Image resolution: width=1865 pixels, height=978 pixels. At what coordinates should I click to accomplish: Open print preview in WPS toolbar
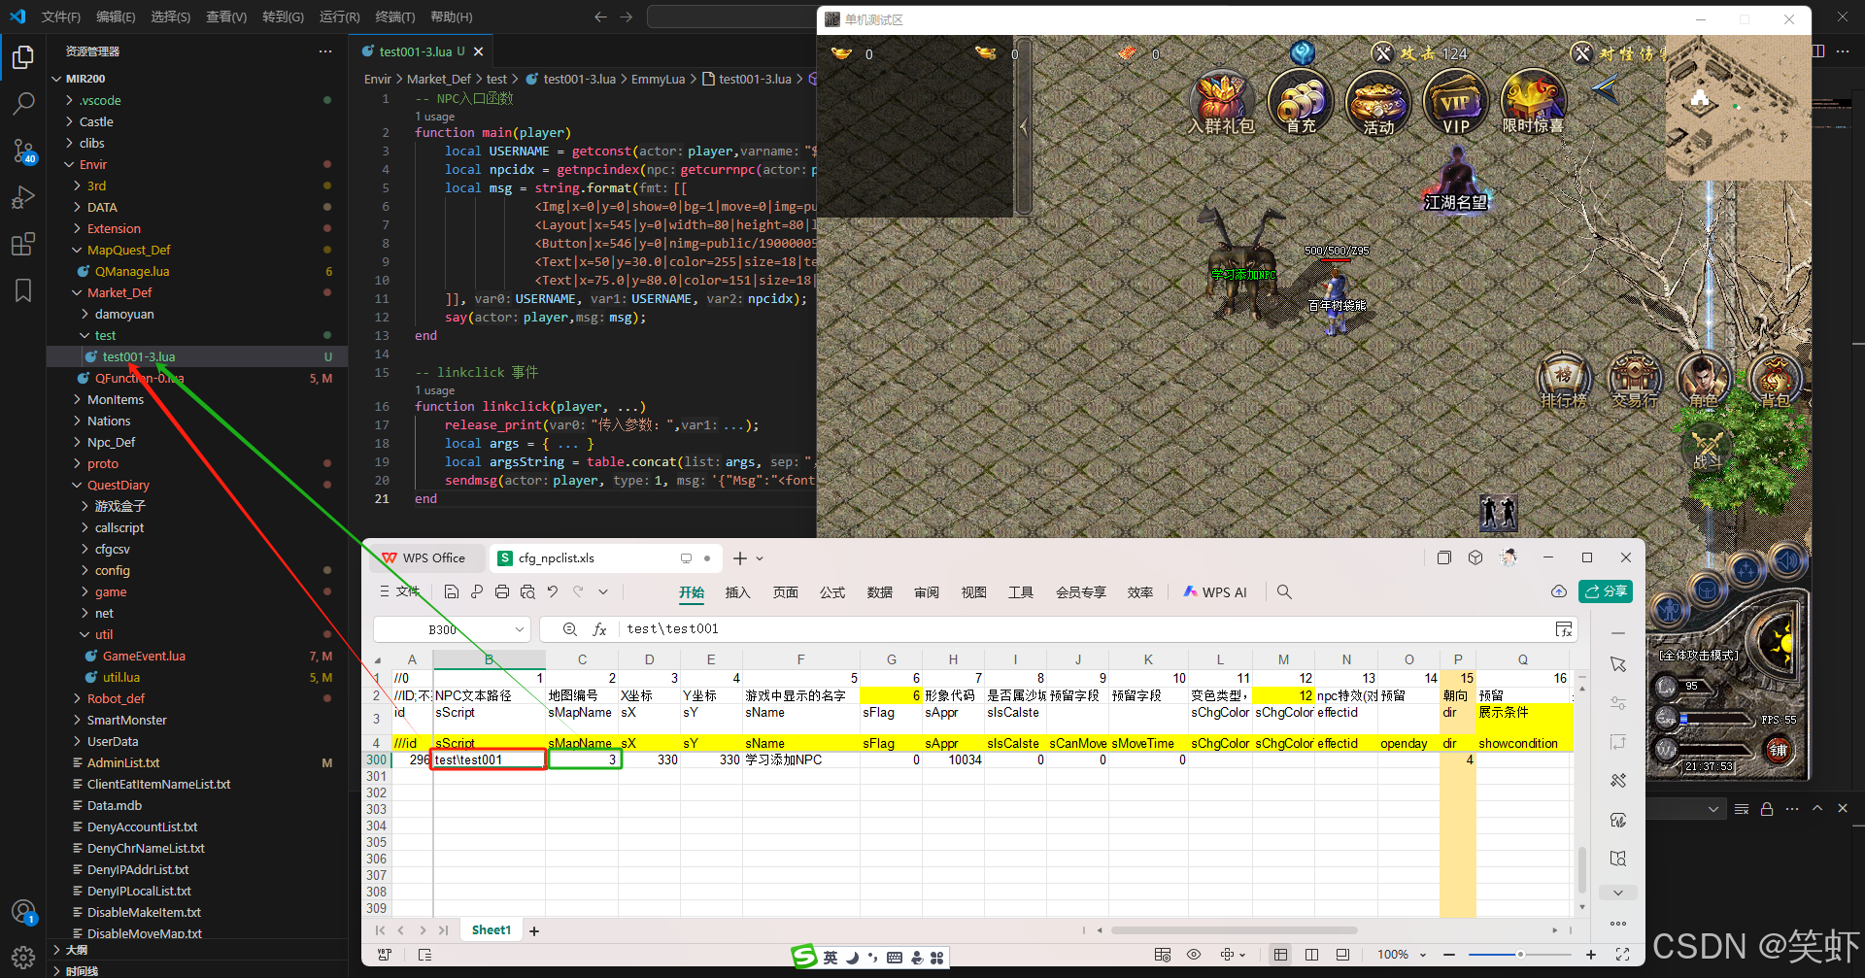tap(527, 591)
